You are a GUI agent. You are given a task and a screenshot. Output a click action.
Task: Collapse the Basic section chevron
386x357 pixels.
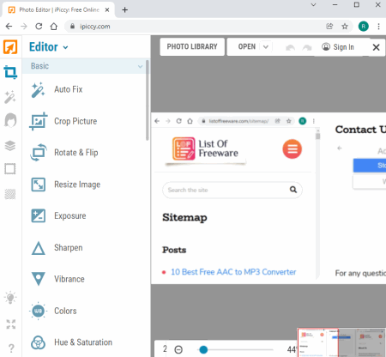[x=140, y=66]
